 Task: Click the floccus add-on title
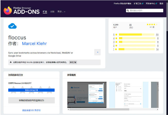(17, 38)
